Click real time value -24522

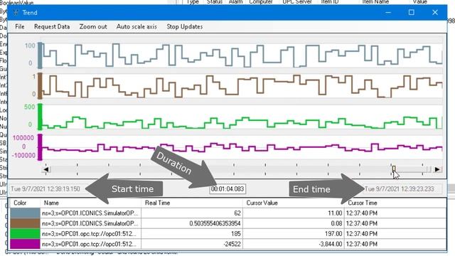coord(232,244)
